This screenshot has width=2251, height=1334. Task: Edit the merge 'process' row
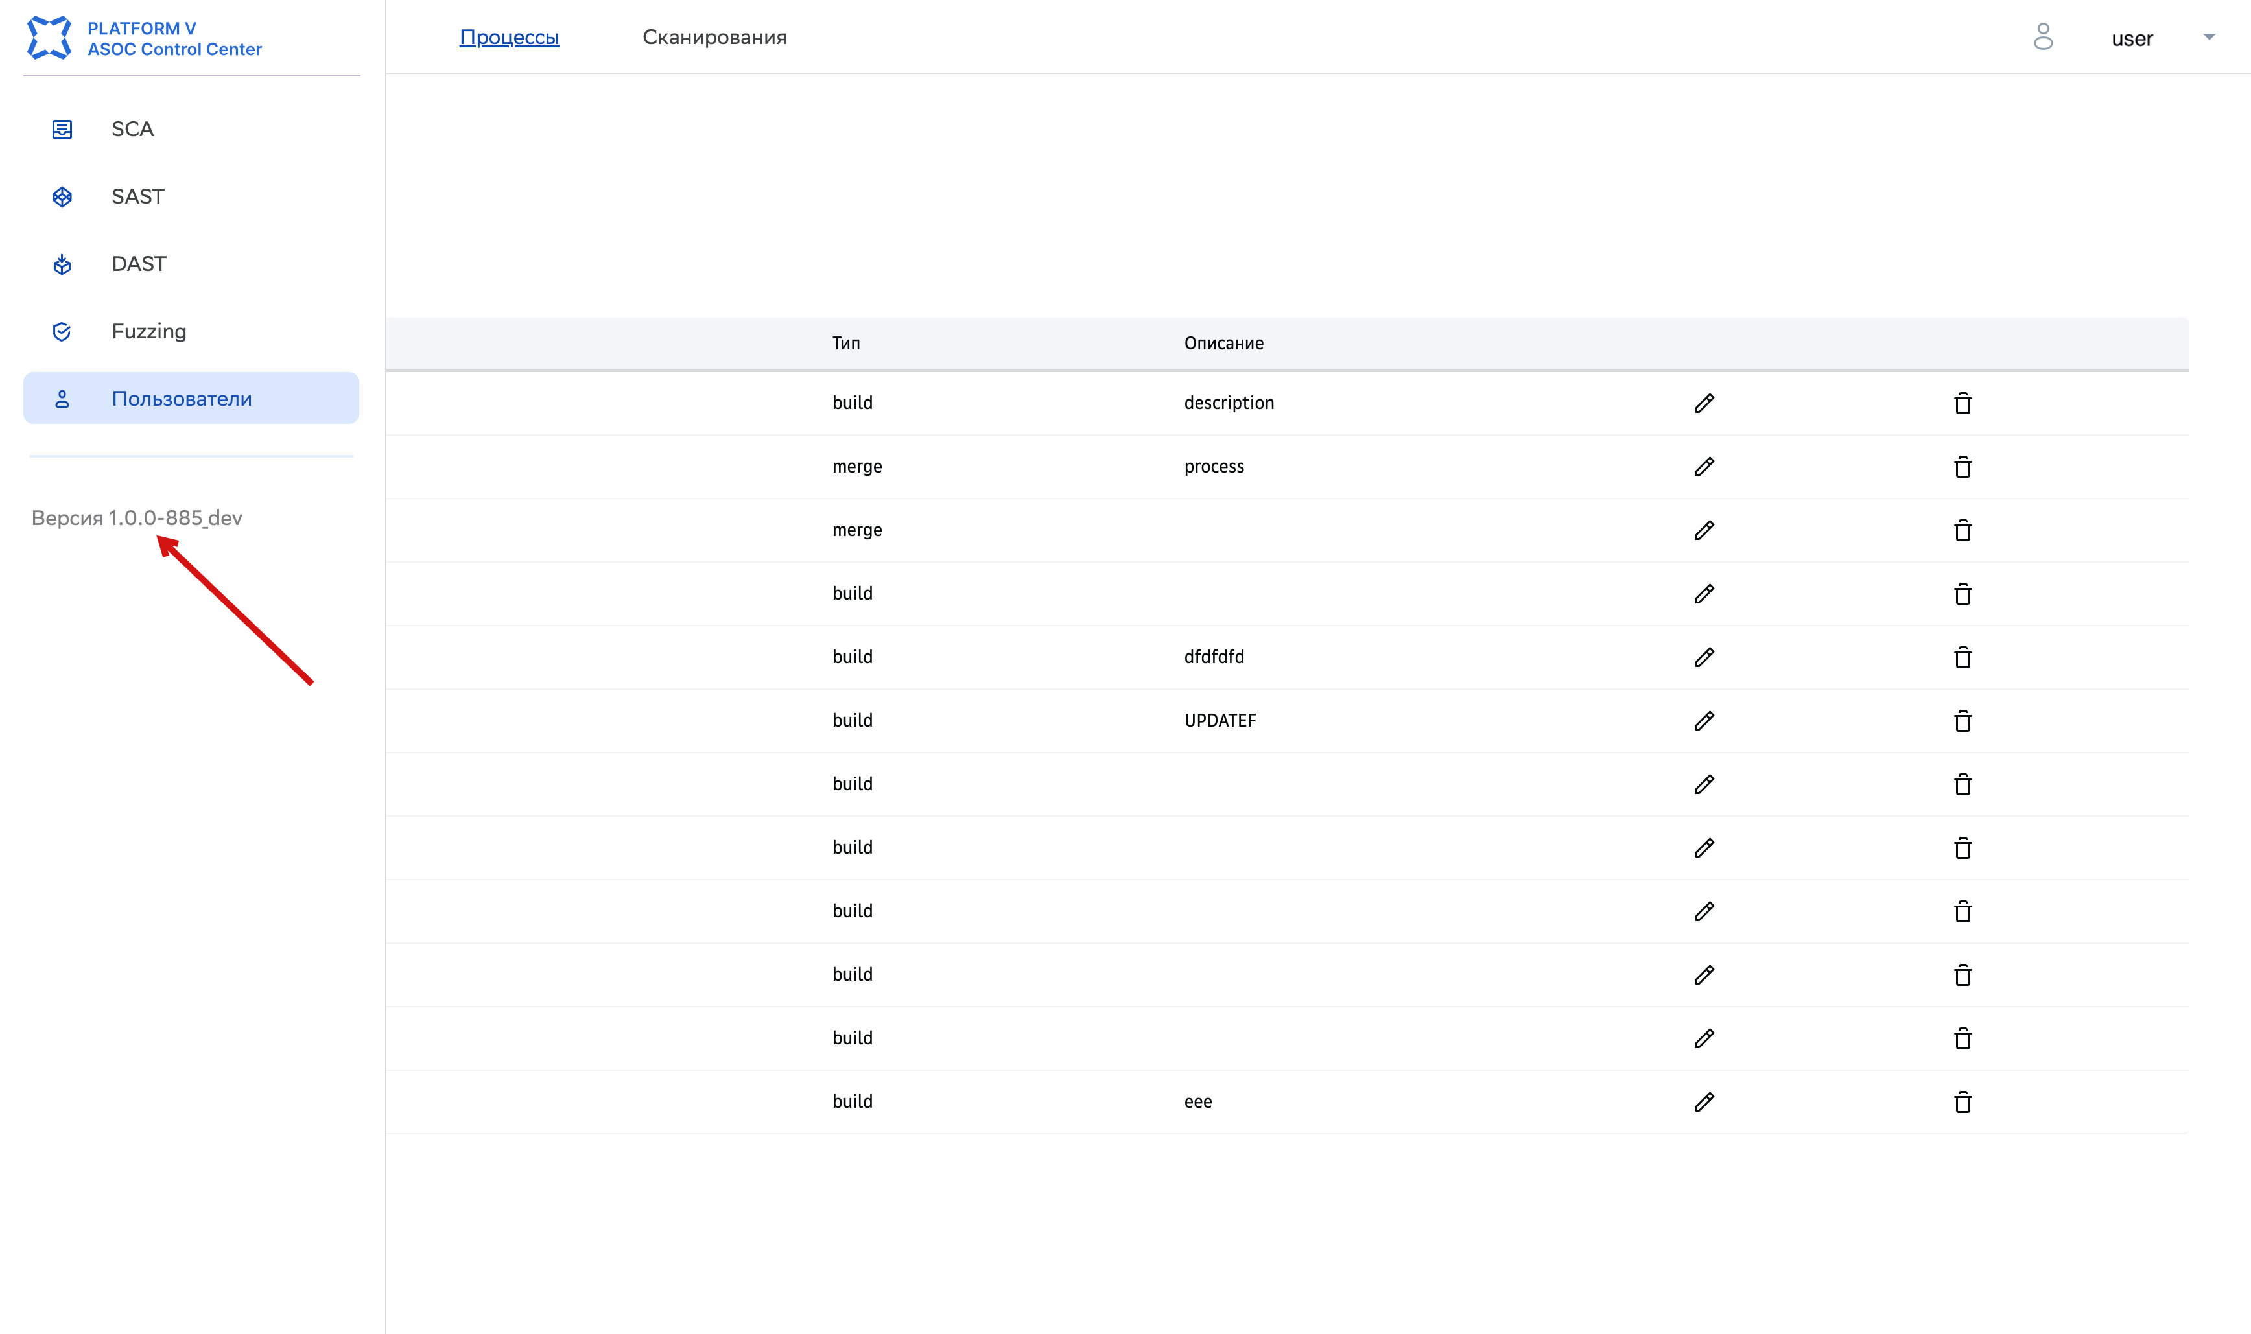click(x=1704, y=467)
